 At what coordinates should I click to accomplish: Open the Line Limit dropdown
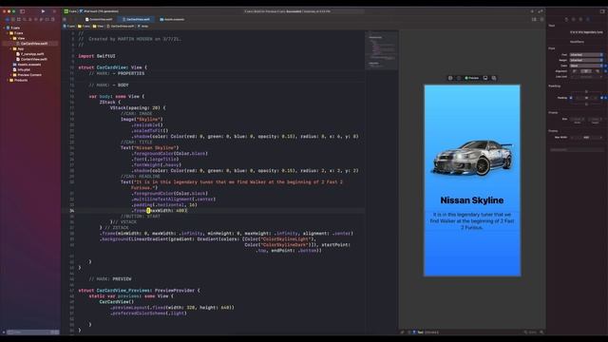click(586, 77)
